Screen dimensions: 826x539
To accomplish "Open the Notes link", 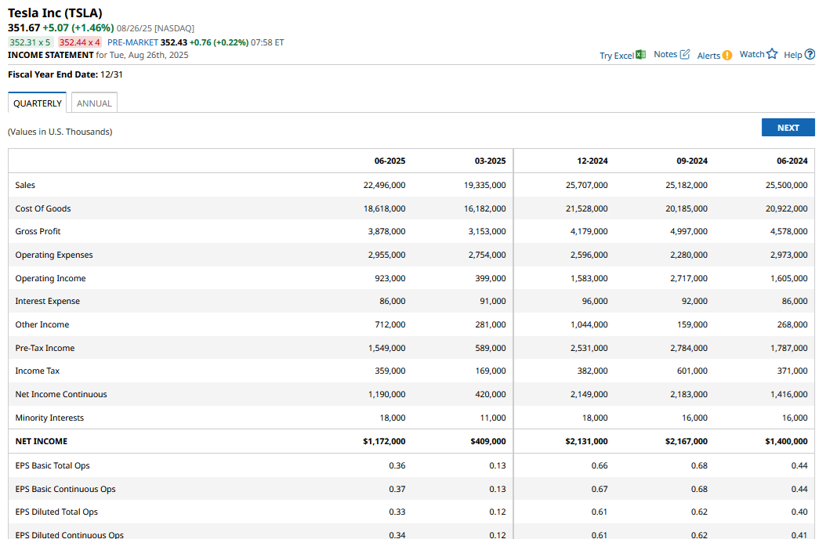I will (x=665, y=54).
